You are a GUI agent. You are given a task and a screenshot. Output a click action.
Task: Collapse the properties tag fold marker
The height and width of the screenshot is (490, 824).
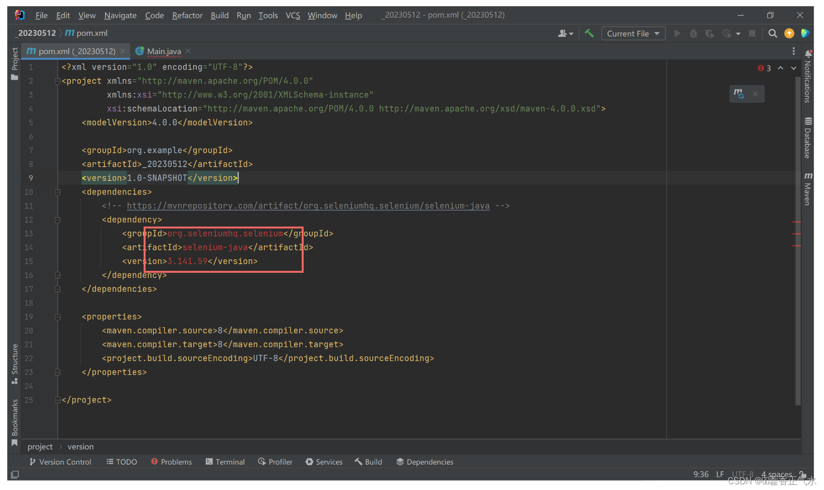tap(58, 317)
